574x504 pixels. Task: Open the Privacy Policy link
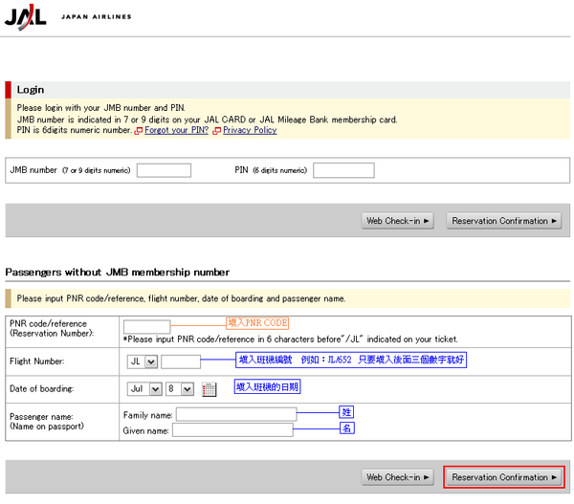click(250, 130)
